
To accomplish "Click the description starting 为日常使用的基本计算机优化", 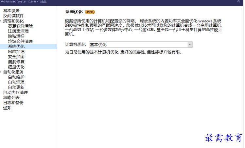I will [124, 52].
